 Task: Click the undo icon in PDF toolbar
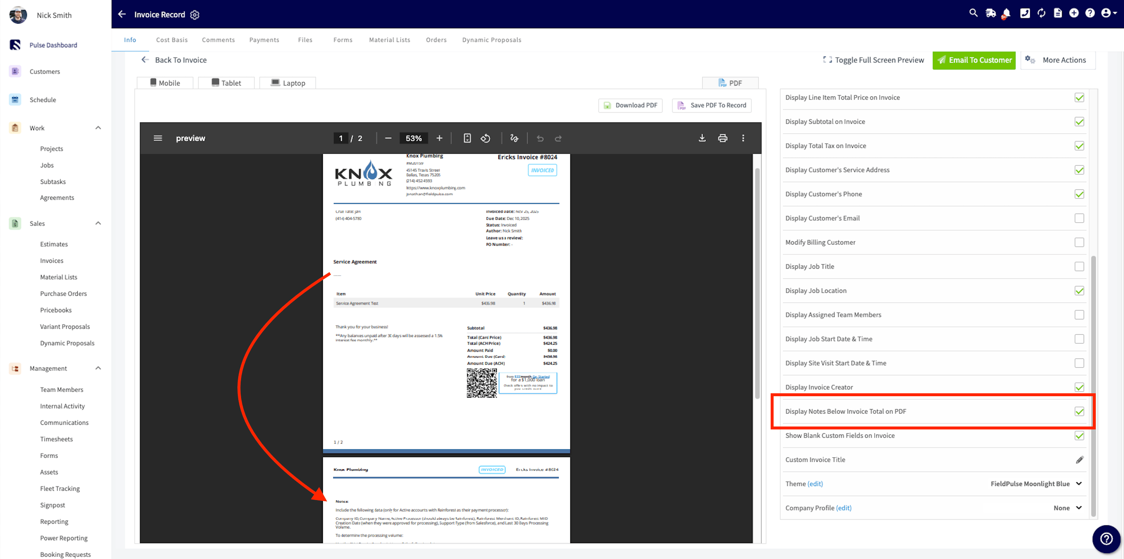click(x=540, y=138)
